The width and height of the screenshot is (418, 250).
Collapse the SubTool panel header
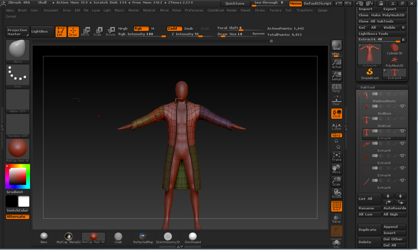pos(367,87)
